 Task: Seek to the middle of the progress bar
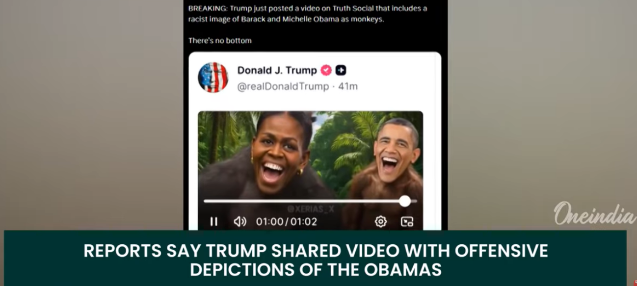310,201
